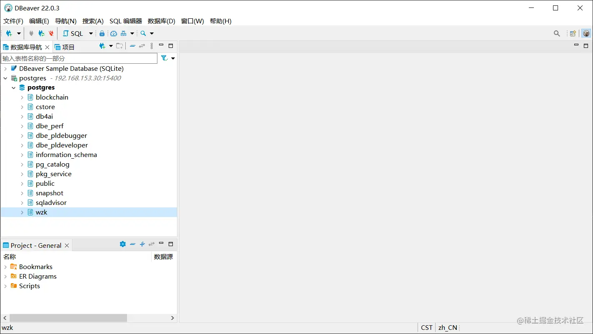Click the zh_CN locale status bar entry
Image resolution: width=593 pixels, height=334 pixels.
(x=448, y=328)
